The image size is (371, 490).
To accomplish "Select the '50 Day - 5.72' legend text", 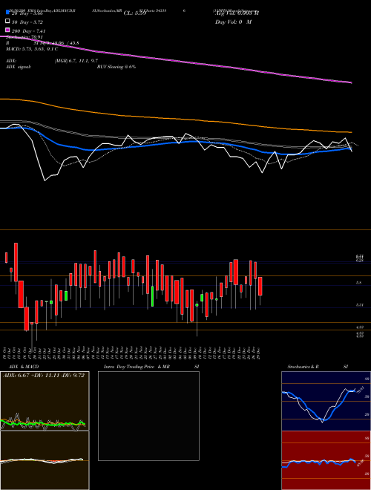I will [27, 22].
